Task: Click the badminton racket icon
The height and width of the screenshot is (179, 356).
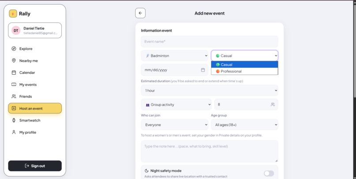Action: (148, 55)
